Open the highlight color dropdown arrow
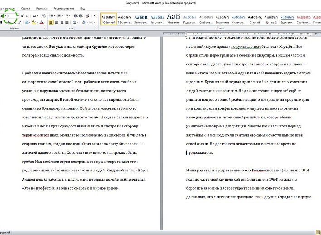This screenshot has width=321, height=235. coord(38,22)
